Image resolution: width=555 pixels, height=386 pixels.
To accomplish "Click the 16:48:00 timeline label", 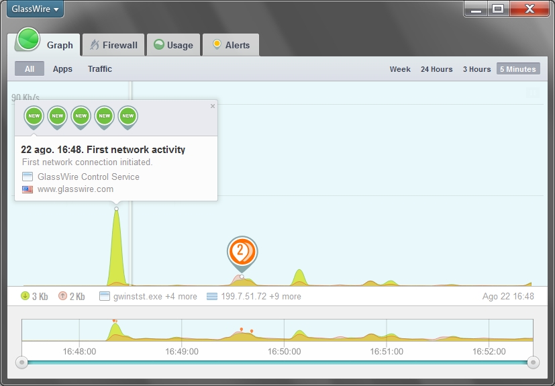I will point(79,352).
